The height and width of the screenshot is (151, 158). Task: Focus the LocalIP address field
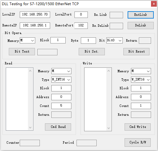pyautogui.click(x=35, y=15)
